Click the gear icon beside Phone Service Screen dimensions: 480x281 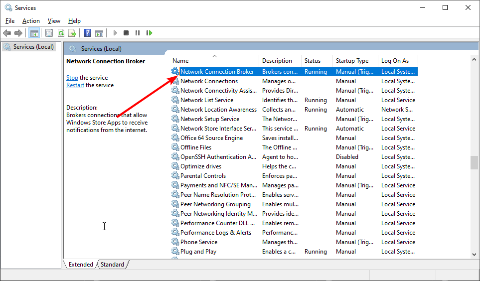tap(175, 242)
